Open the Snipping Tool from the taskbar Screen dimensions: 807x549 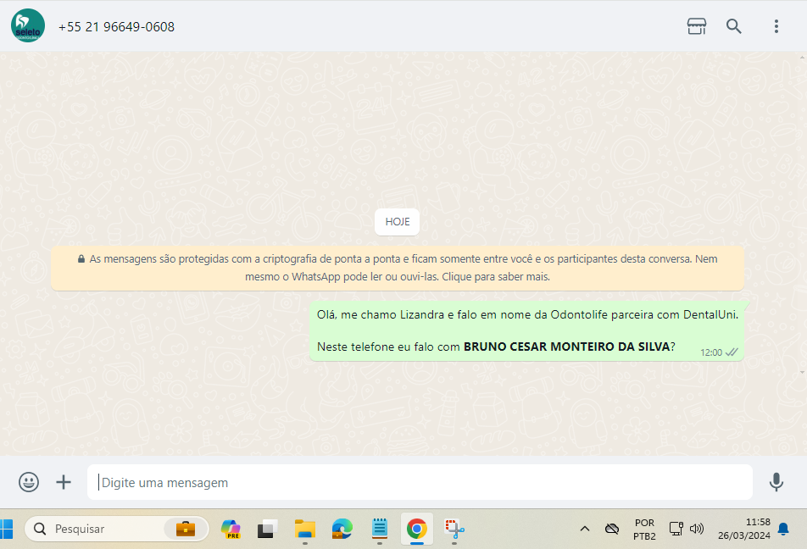(x=454, y=529)
